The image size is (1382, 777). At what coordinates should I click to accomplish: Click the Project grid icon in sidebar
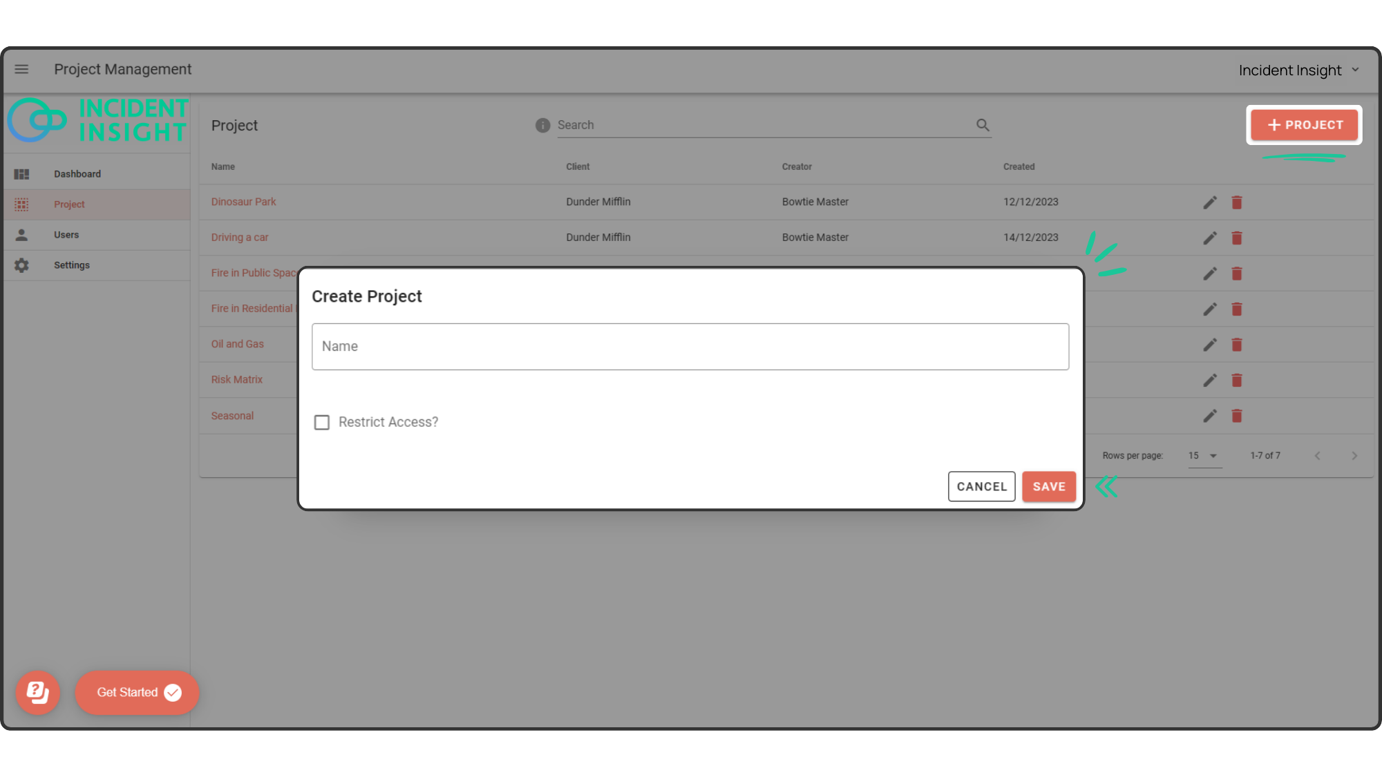[21, 204]
